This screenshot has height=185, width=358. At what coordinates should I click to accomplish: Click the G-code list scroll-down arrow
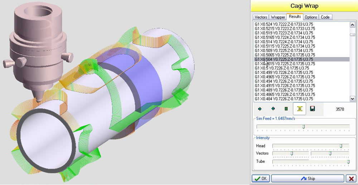(x=352, y=99)
